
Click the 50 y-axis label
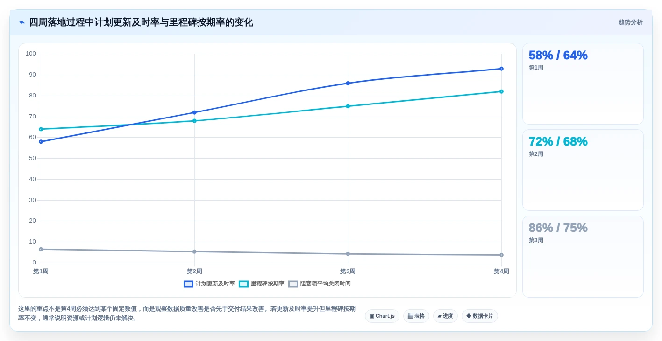(x=32, y=158)
